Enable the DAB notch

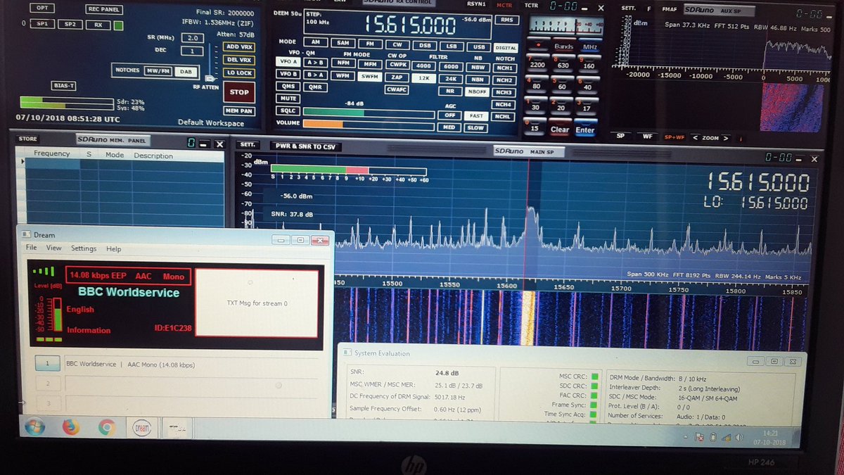tap(186, 71)
